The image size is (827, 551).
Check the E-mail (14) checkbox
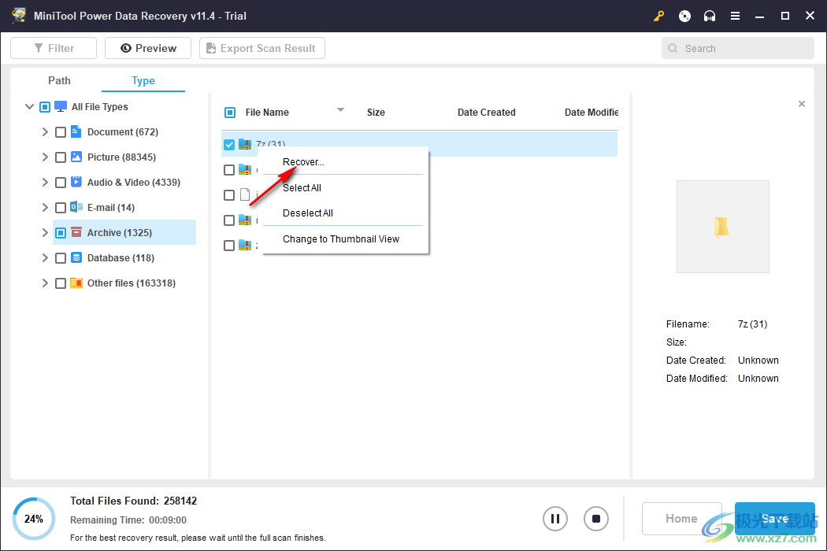61,208
